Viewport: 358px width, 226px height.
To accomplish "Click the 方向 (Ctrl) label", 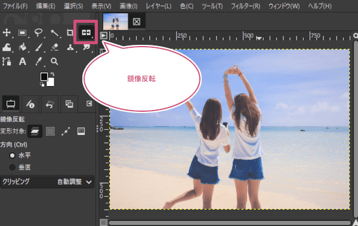I will click(14, 145).
